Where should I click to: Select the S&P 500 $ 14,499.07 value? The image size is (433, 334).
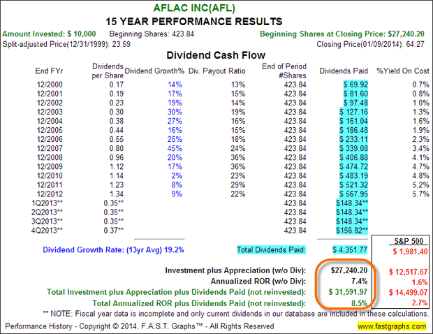pos(408,292)
